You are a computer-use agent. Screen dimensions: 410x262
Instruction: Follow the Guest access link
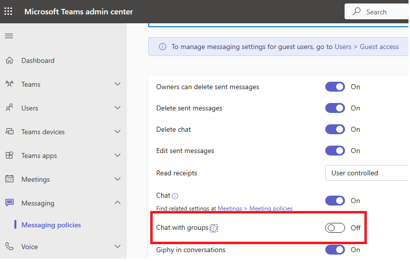click(379, 47)
